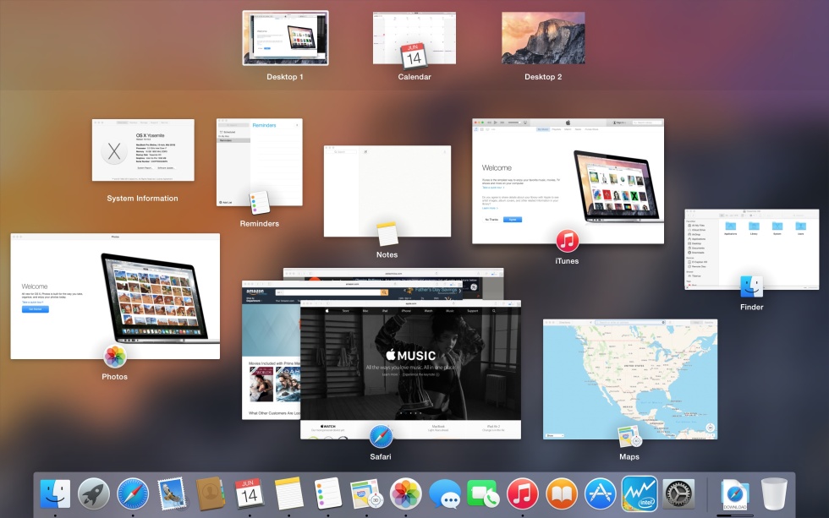Viewport: 829px width, 518px height.
Task: Click the Reminders badge icon on Reminders window
Action: [259, 204]
